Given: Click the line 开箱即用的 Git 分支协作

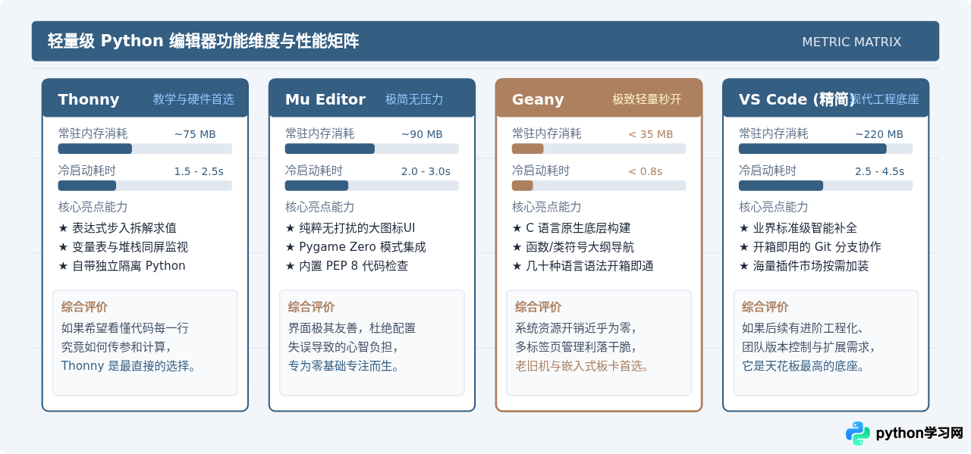Looking at the screenshot, I should point(809,246).
